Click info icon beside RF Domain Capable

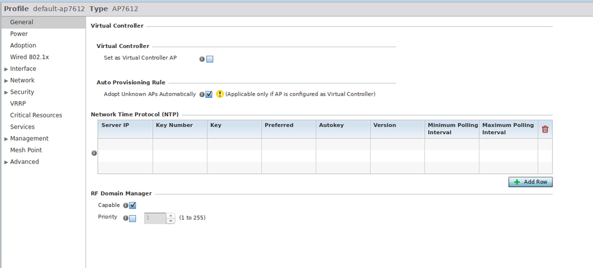125,206
